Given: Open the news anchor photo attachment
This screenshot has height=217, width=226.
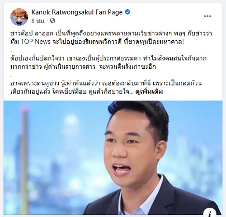Looking at the screenshot, I should (x=113, y=158).
